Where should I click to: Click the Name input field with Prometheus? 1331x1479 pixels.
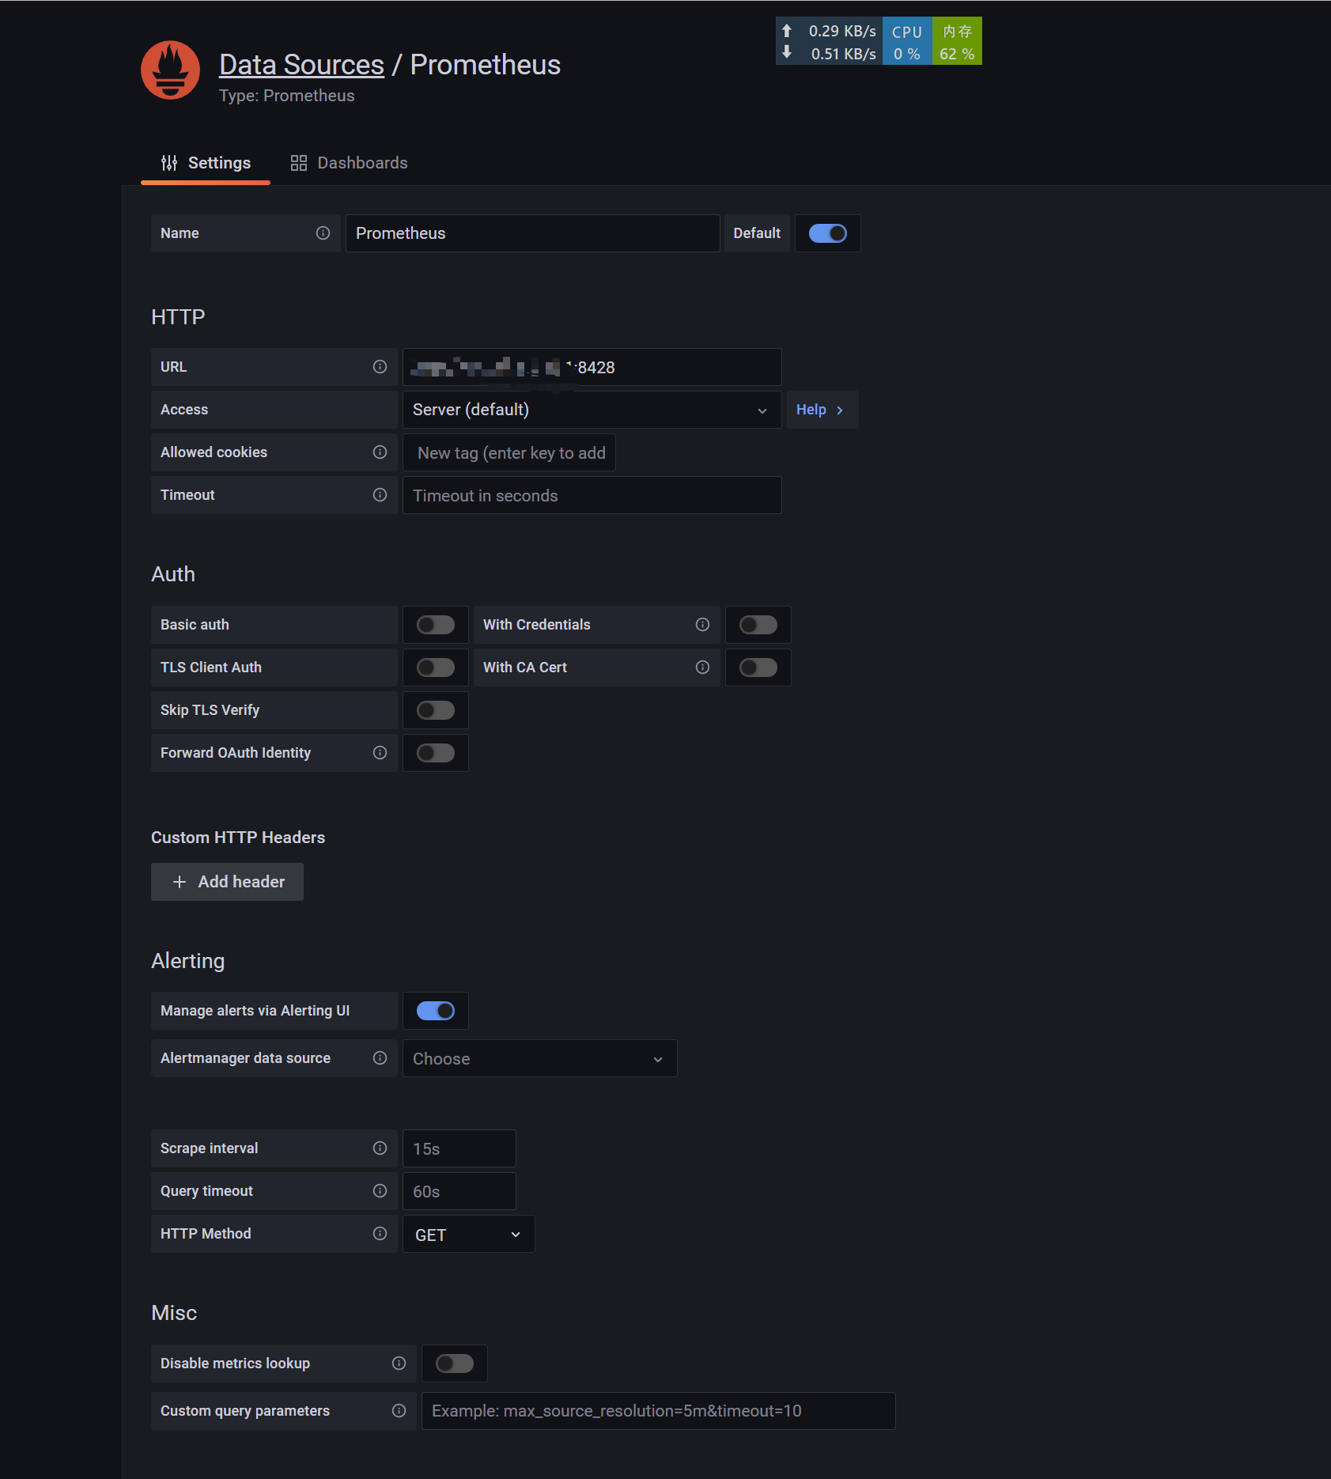(x=533, y=233)
